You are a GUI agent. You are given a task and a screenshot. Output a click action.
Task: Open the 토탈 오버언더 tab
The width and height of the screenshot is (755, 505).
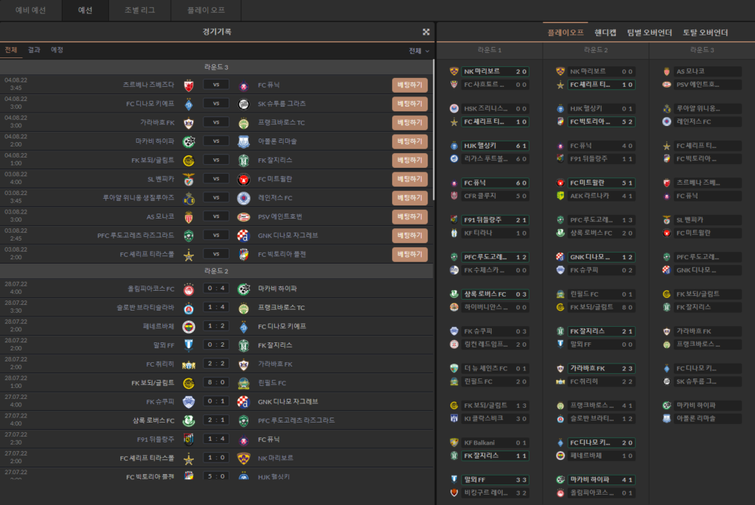705,32
